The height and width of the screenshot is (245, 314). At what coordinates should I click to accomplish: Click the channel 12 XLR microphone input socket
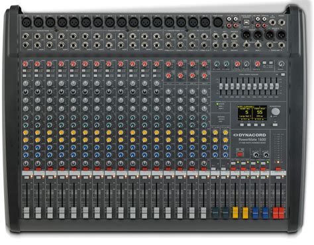click(157, 23)
